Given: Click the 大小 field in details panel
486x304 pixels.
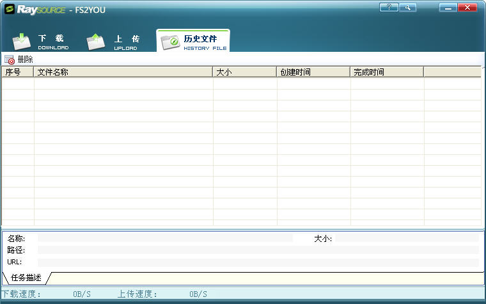Looking at the screenshot, I should click(x=406, y=238).
